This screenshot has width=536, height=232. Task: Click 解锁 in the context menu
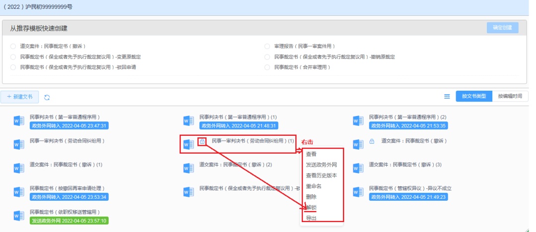point(311,207)
